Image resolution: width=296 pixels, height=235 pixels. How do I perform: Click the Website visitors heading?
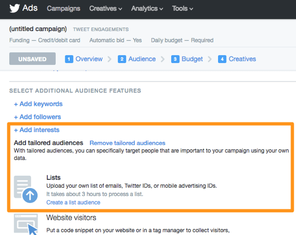click(71, 218)
